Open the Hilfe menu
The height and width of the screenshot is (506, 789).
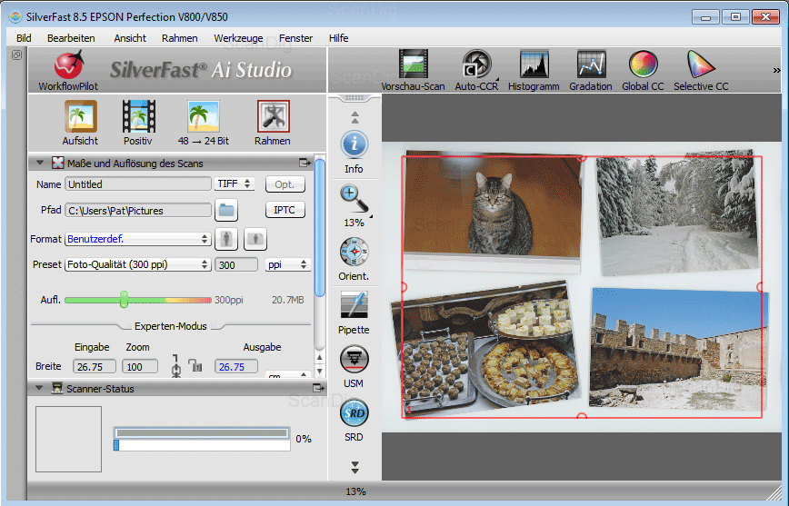(339, 38)
